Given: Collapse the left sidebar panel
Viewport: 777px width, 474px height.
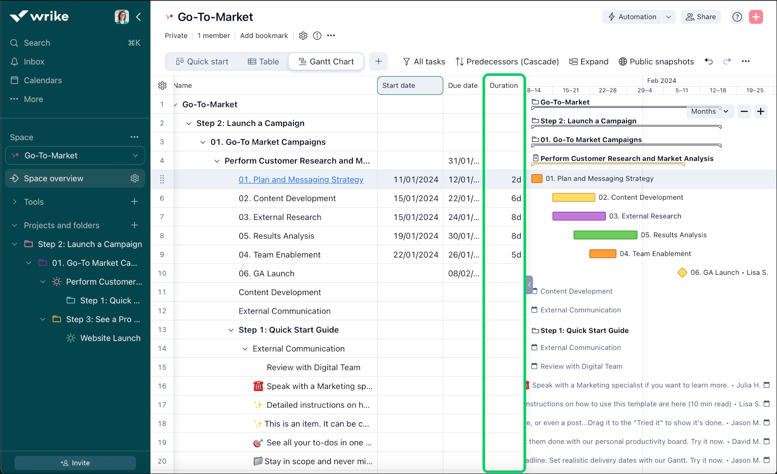Looking at the screenshot, I should click(x=138, y=17).
